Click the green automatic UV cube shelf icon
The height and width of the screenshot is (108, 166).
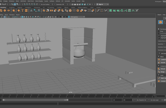[x=122, y=10]
